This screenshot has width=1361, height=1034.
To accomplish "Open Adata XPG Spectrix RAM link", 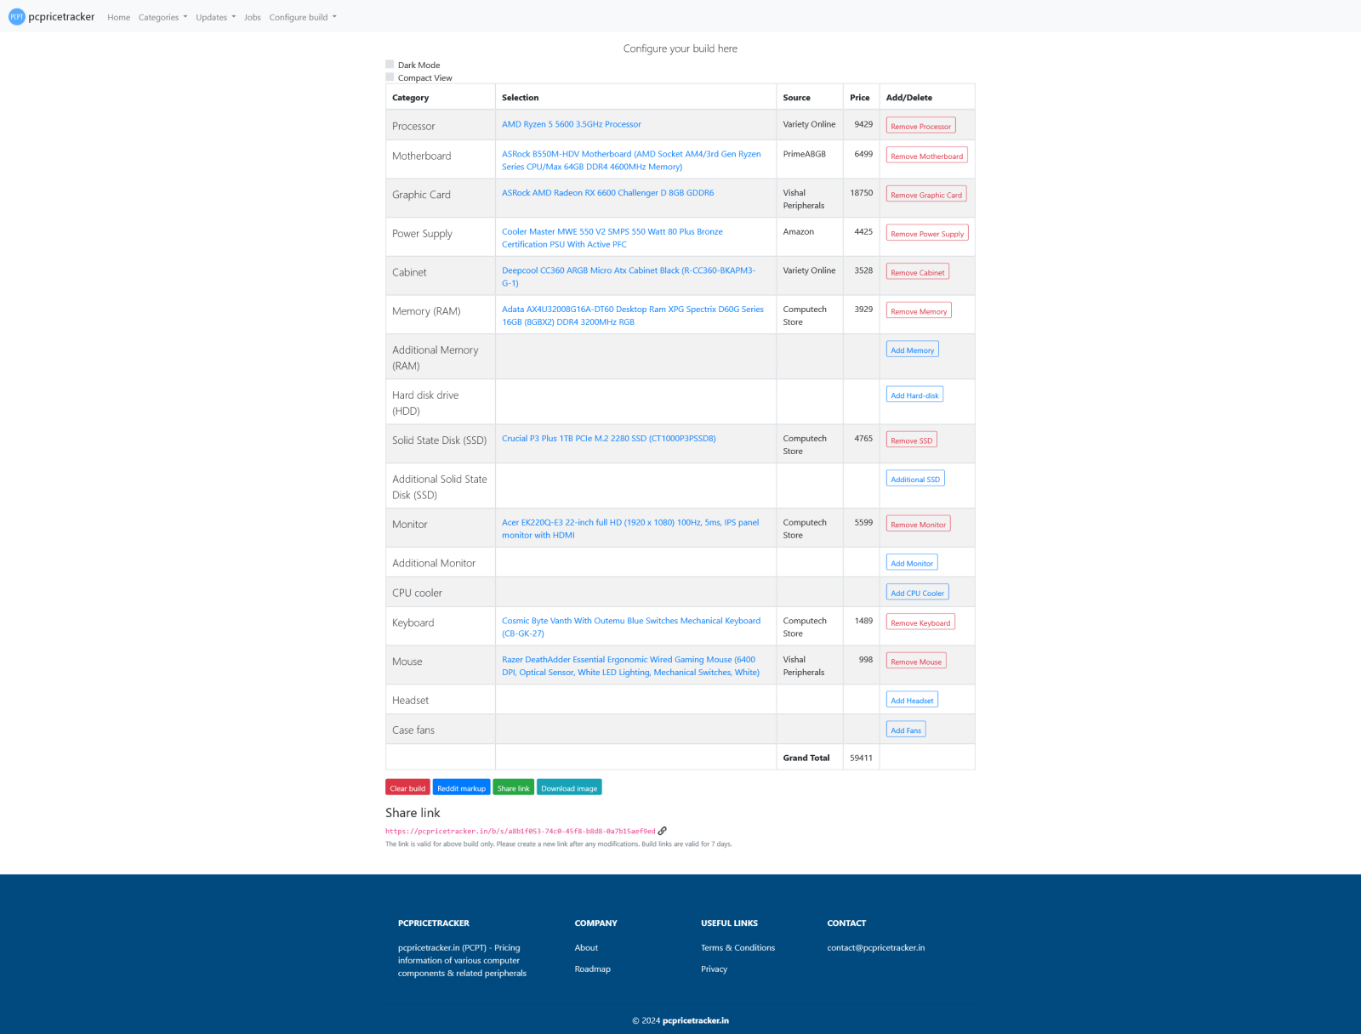I will [633, 315].
